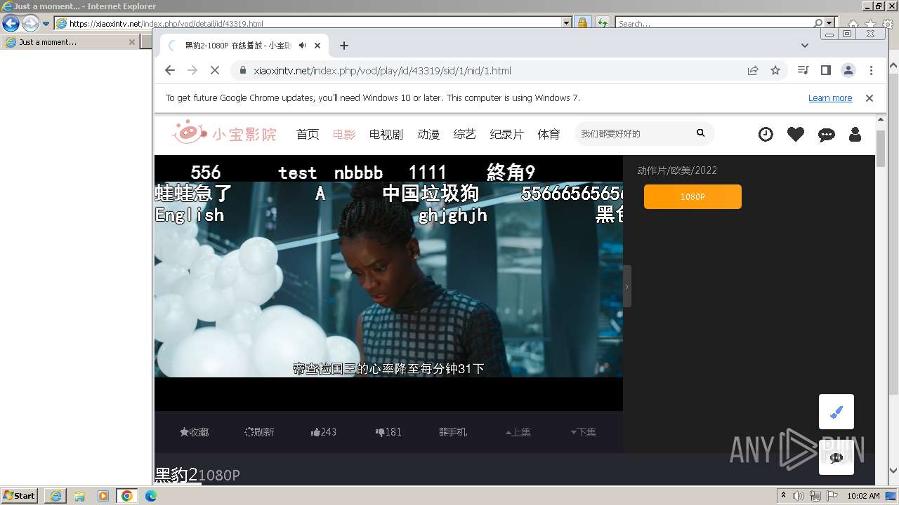Select 电视剧 in site navigation
Image resolution: width=899 pixels, height=505 pixels.
click(386, 134)
